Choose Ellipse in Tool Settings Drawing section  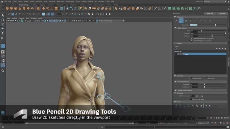pyautogui.click(x=205, y=21)
